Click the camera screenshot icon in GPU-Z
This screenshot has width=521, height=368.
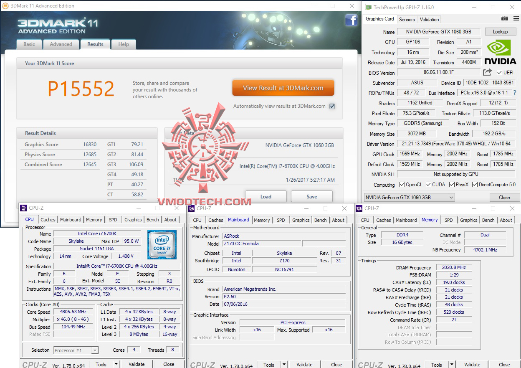505,18
